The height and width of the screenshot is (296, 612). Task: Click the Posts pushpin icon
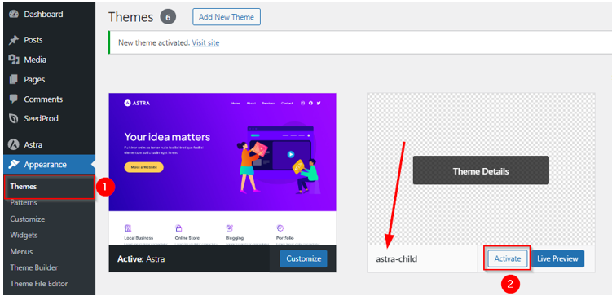pos(14,40)
